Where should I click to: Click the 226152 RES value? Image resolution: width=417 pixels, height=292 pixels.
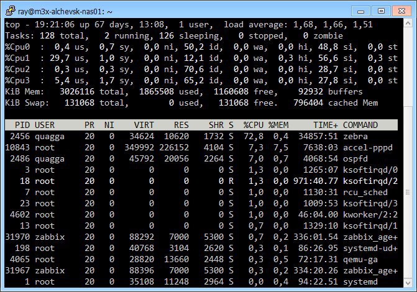point(174,147)
